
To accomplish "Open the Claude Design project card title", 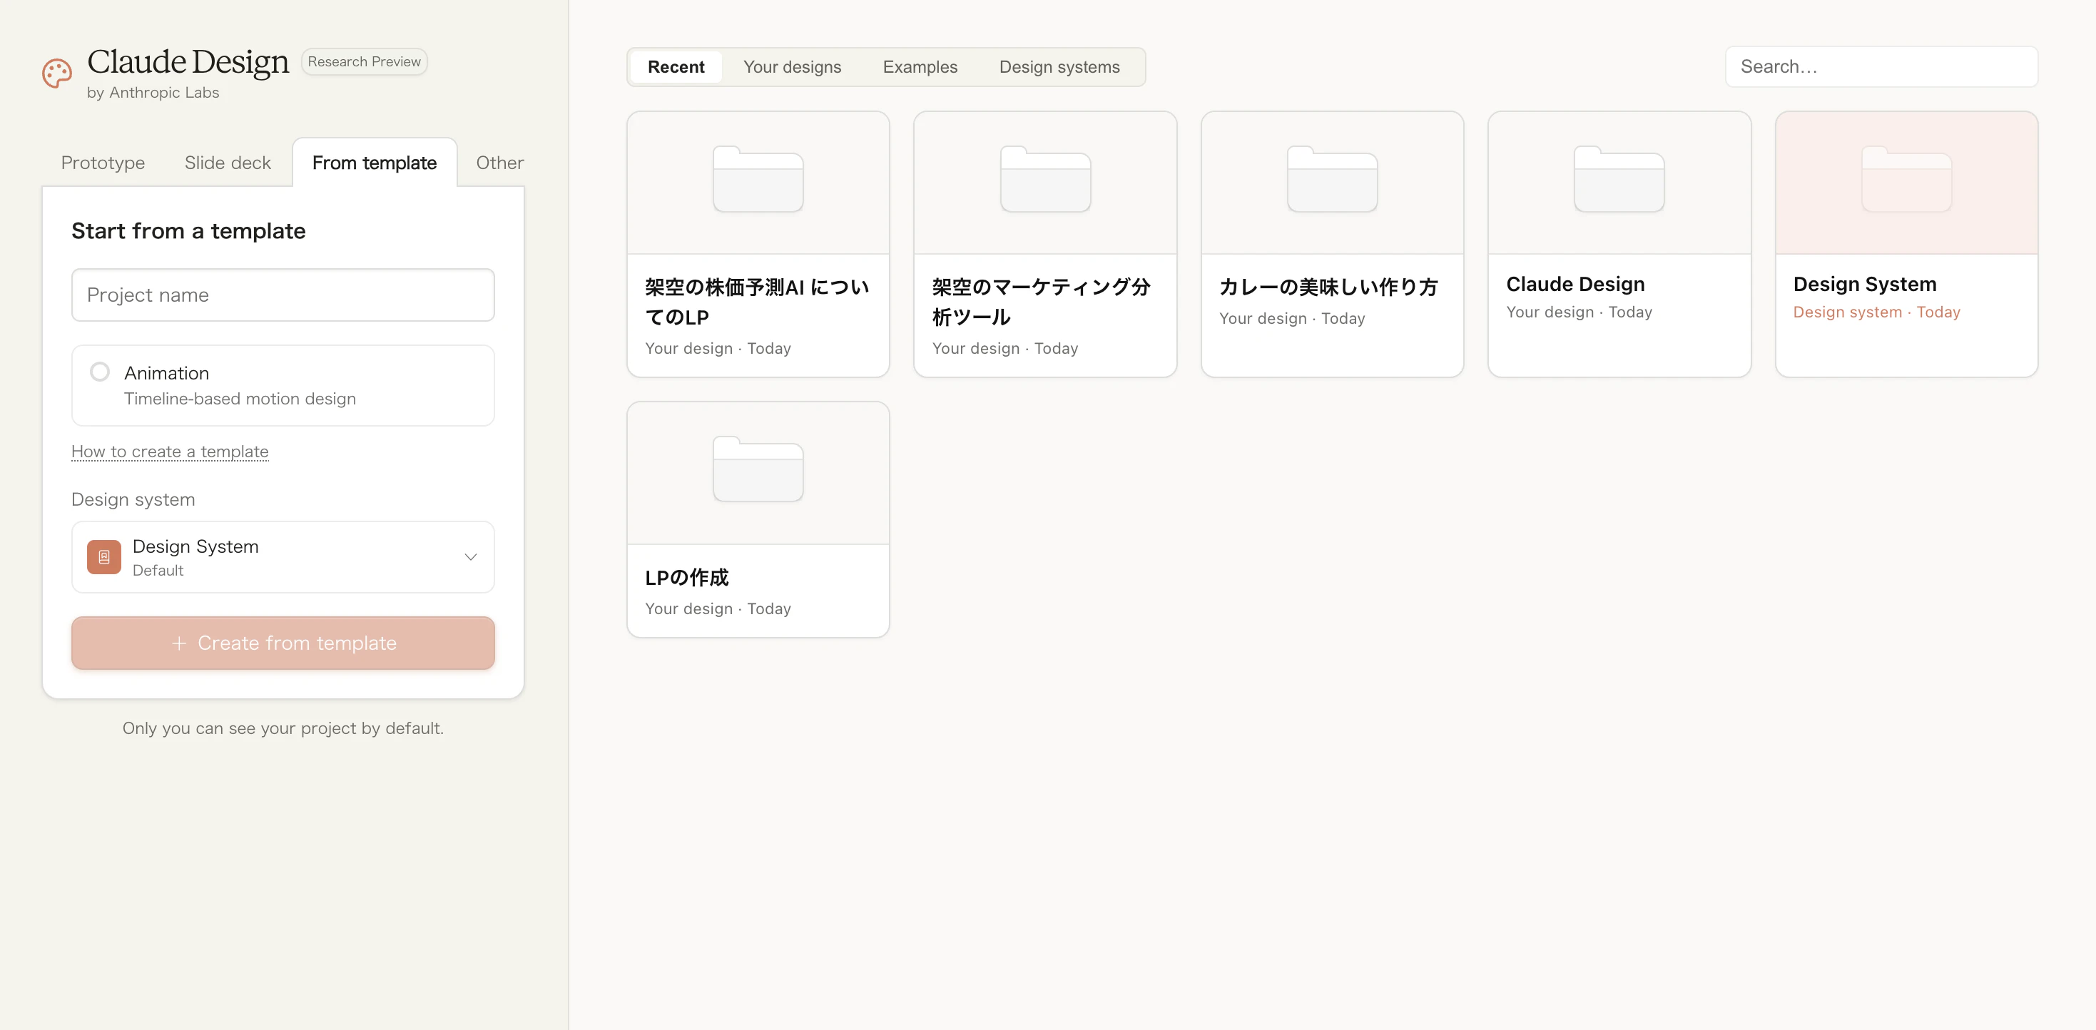I will click(x=1575, y=284).
